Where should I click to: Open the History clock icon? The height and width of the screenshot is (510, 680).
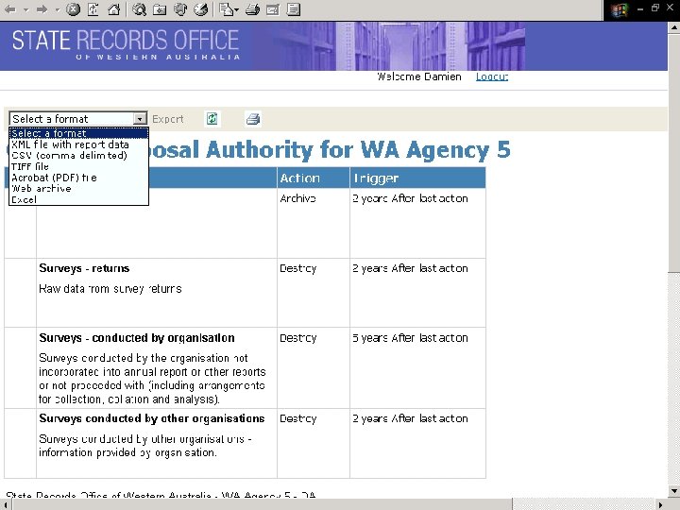tap(200, 9)
